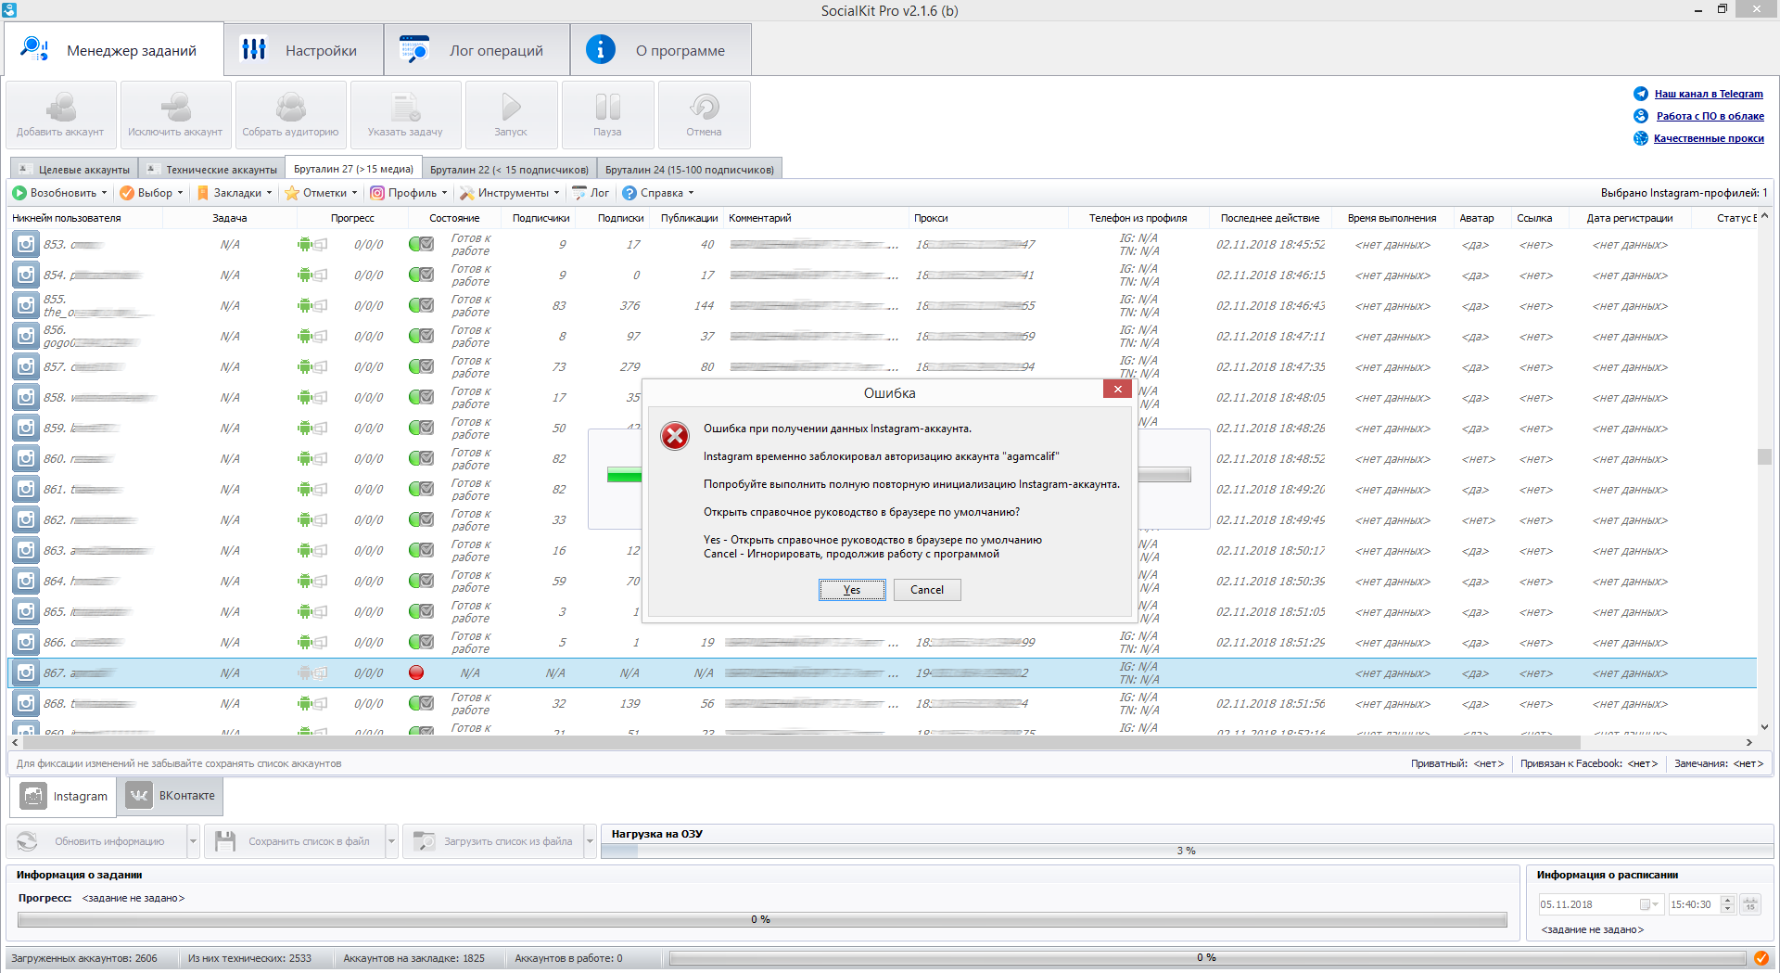
Task: Open the Бруталин 24 tab
Action: coord(690,170)
